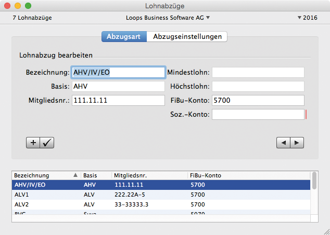Select the ALV1 row in list
Viewport: 330px width, 235px height.
(156, 195)
